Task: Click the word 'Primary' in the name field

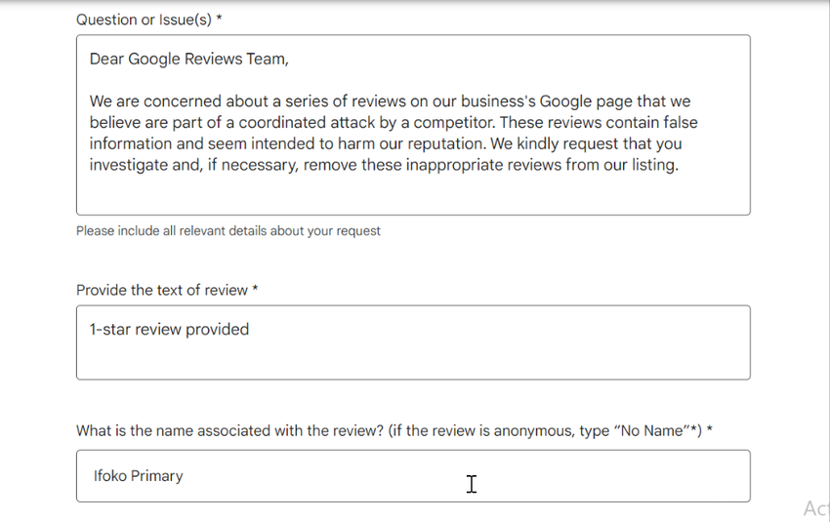Action: point(157,476)
